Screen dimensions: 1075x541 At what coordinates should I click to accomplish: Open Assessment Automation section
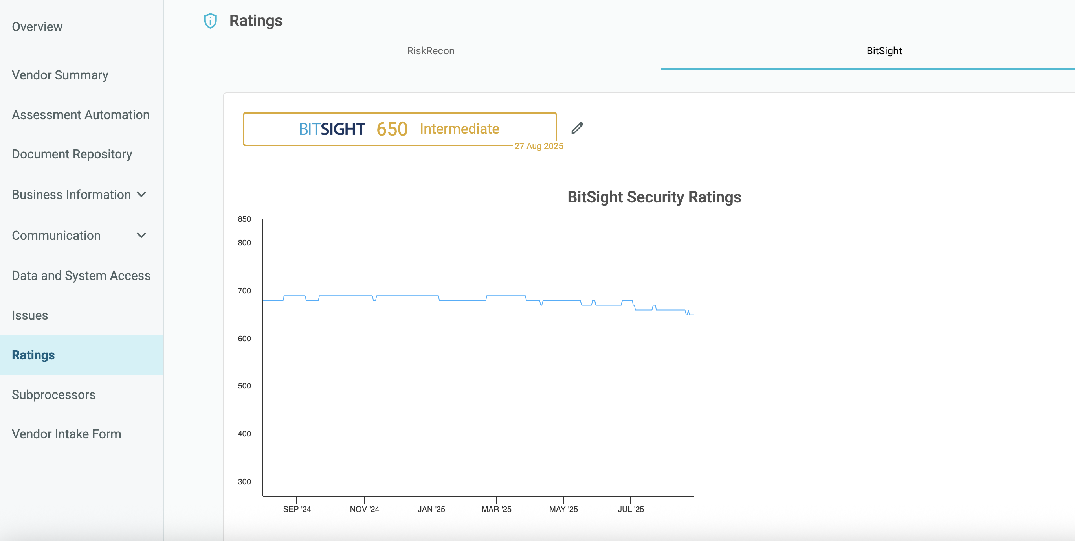(81, 115)
